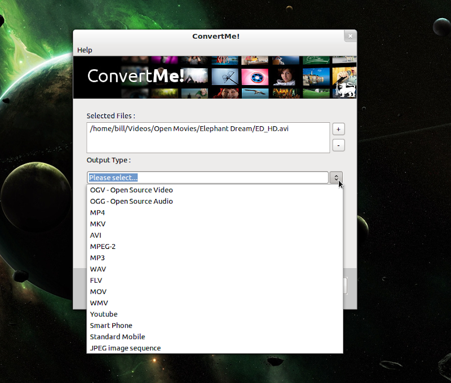Viewport: 451px width, 383px height.
Task: Pick the Youtube output preset
Action: (215, 314)
